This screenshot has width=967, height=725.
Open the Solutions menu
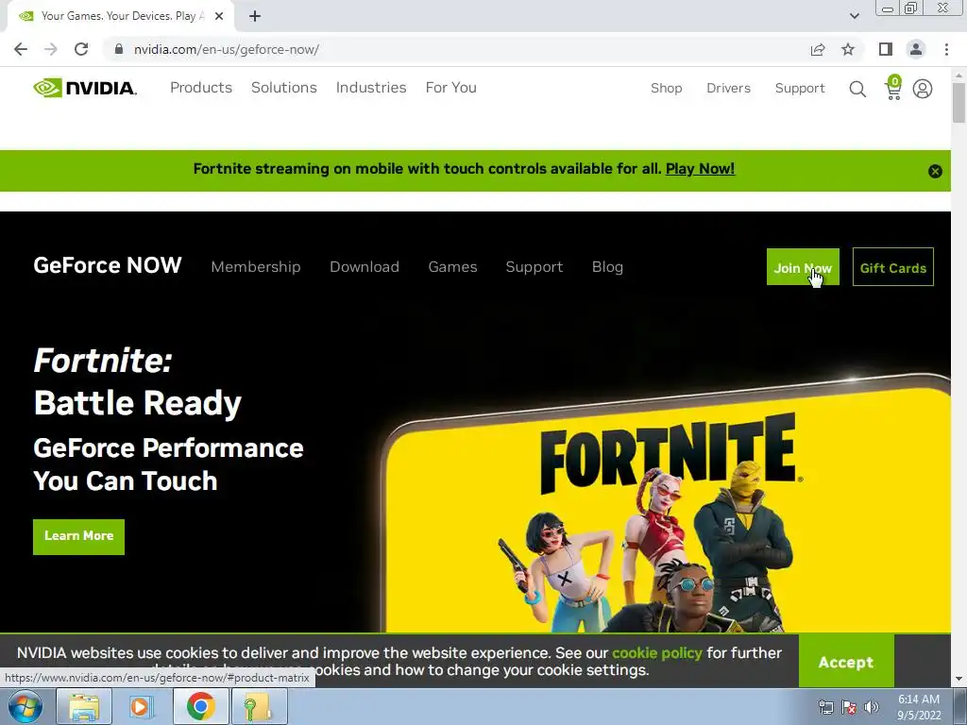tap(283, 88)
